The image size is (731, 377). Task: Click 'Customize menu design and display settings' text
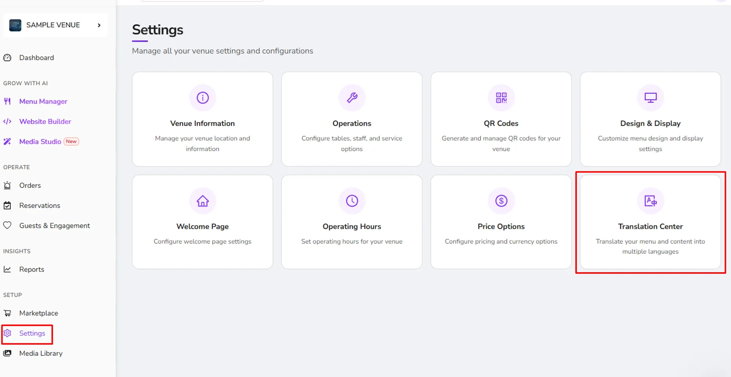650,144
